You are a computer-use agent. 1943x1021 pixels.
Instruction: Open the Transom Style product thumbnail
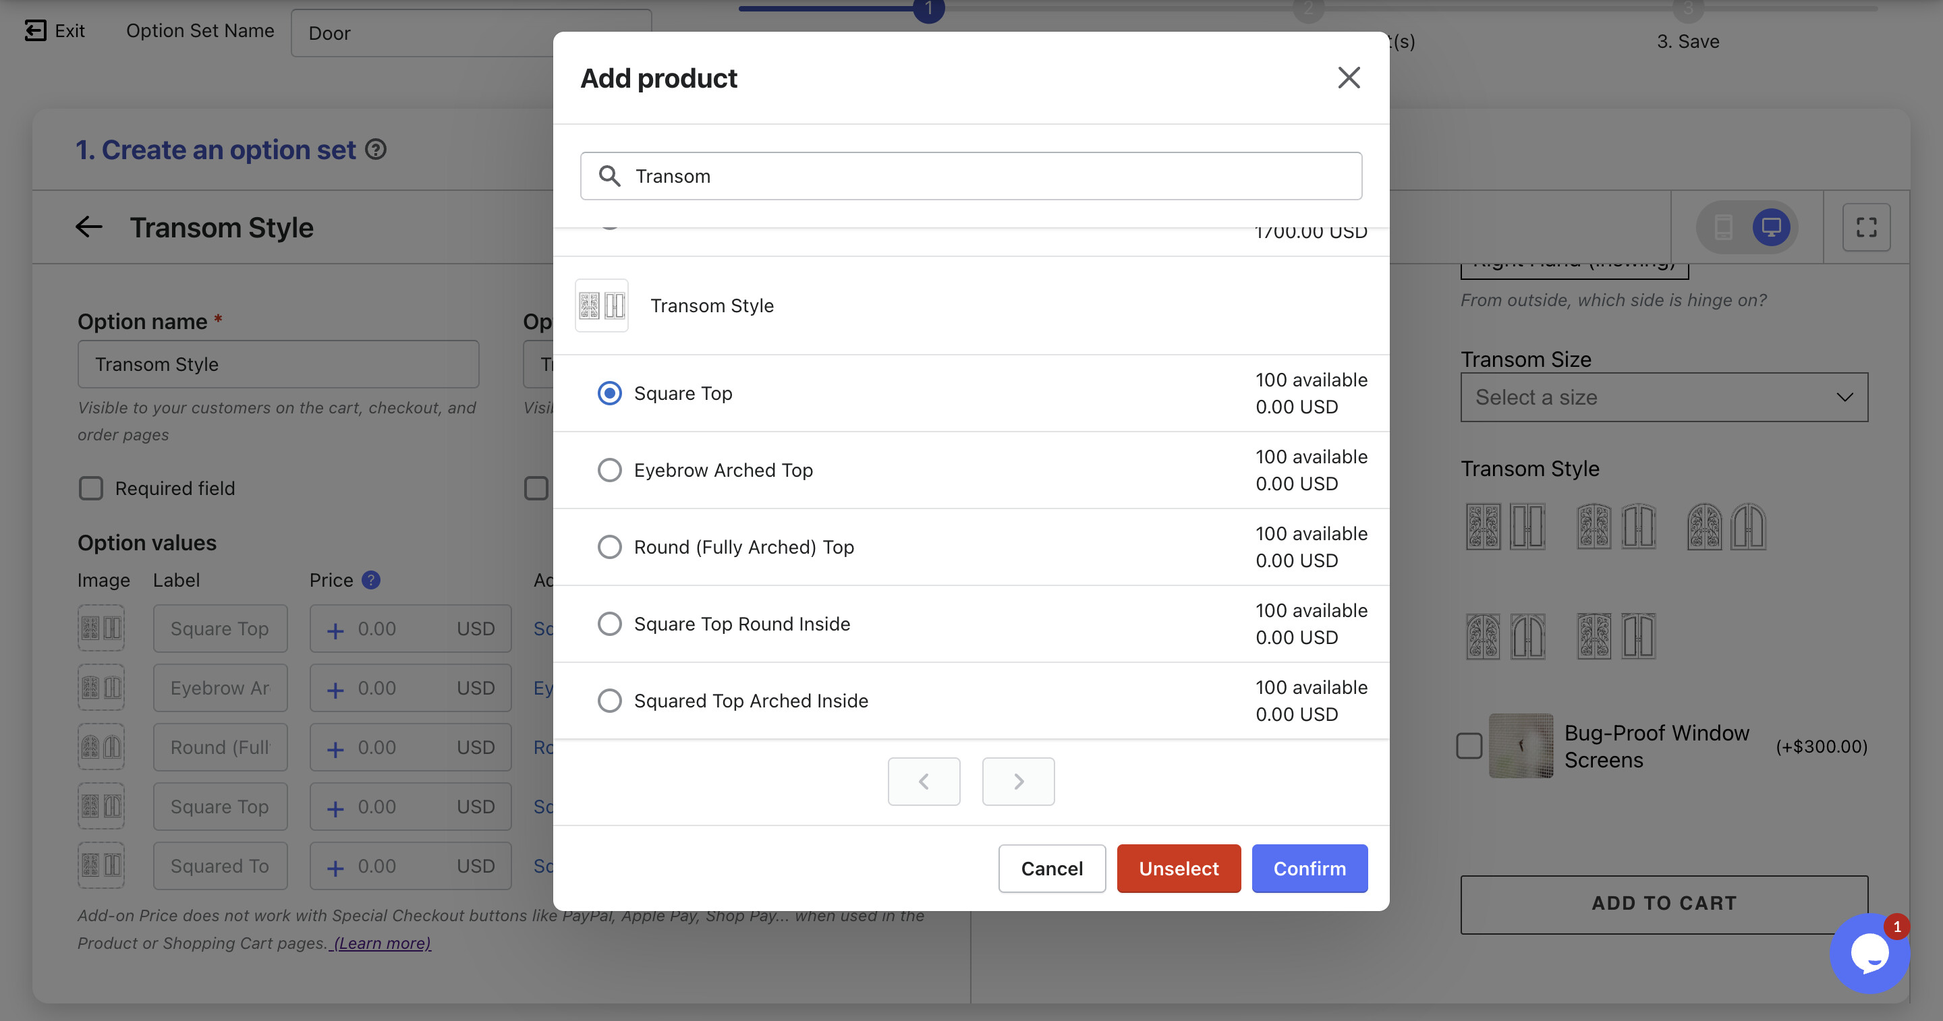602,305
